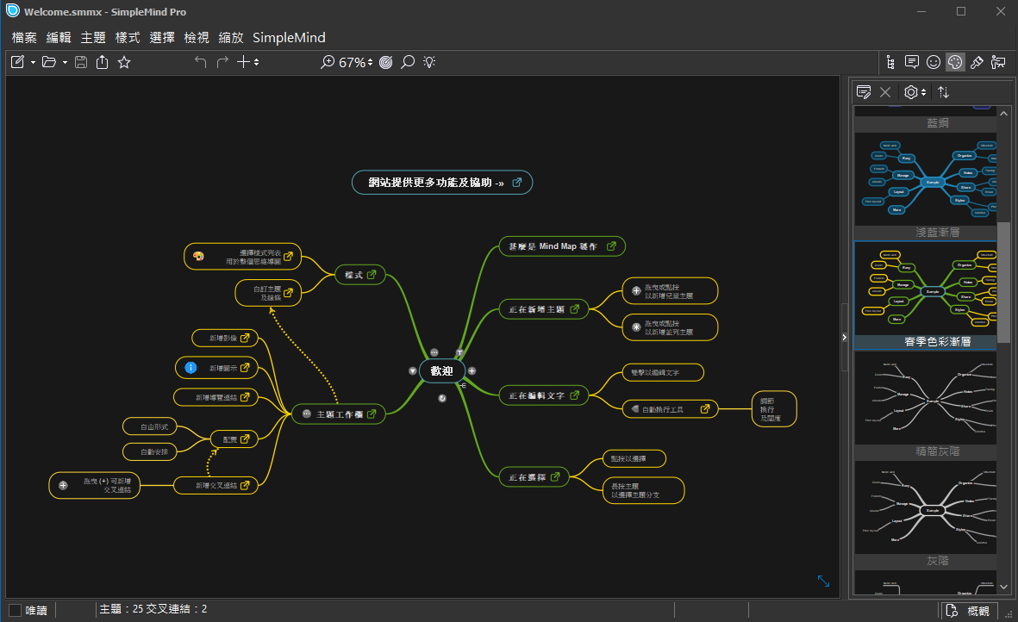Click the style list scrollbar up arrow
Screen dimensions: 1018x622
1003,114
